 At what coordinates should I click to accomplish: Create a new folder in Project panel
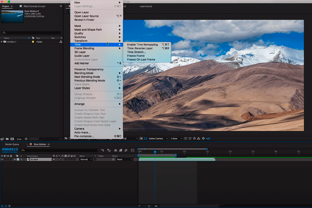coord(7,139)
